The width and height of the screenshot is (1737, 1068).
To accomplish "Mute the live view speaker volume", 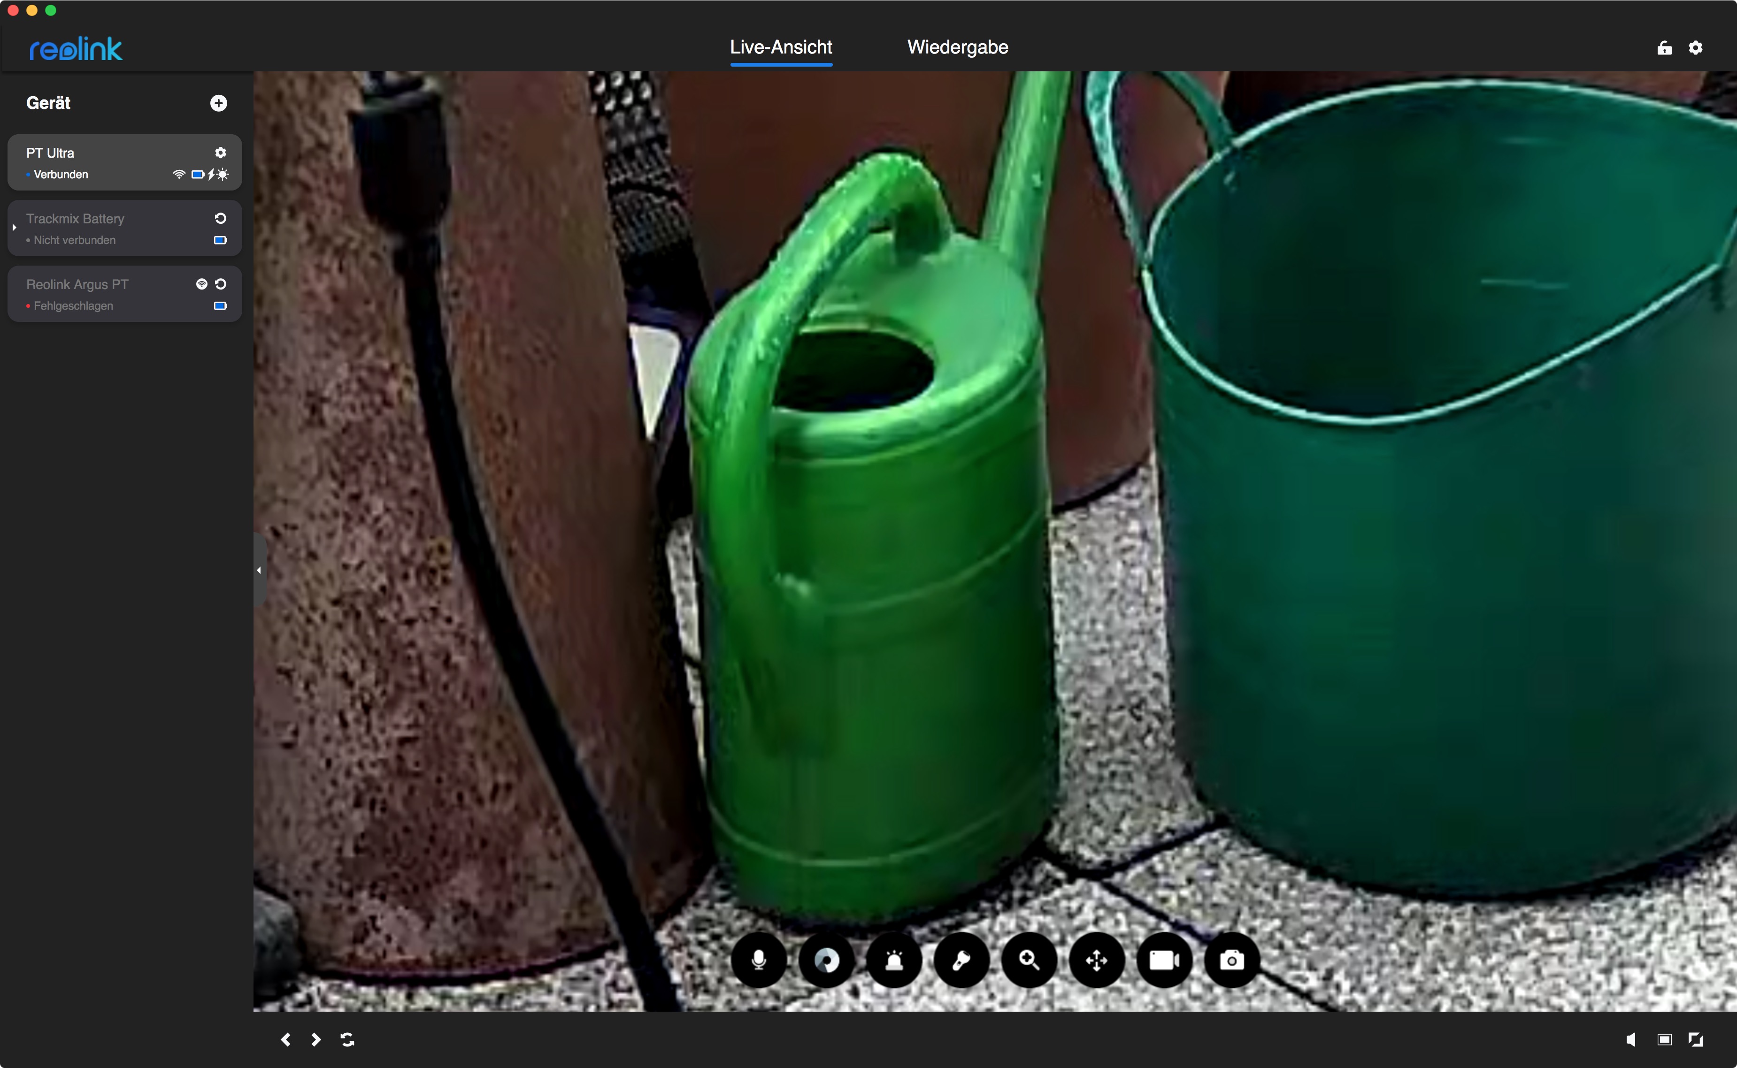I will coord(1630,1039).
